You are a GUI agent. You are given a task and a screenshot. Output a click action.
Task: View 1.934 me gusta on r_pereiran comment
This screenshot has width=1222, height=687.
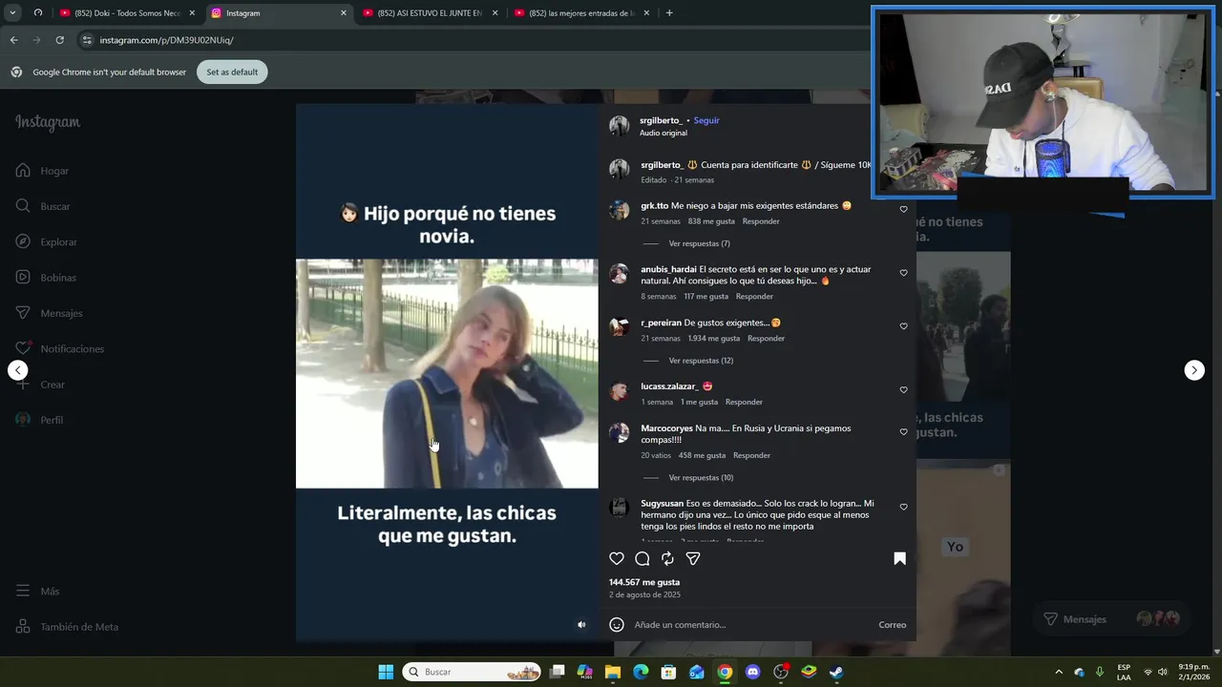714,339
